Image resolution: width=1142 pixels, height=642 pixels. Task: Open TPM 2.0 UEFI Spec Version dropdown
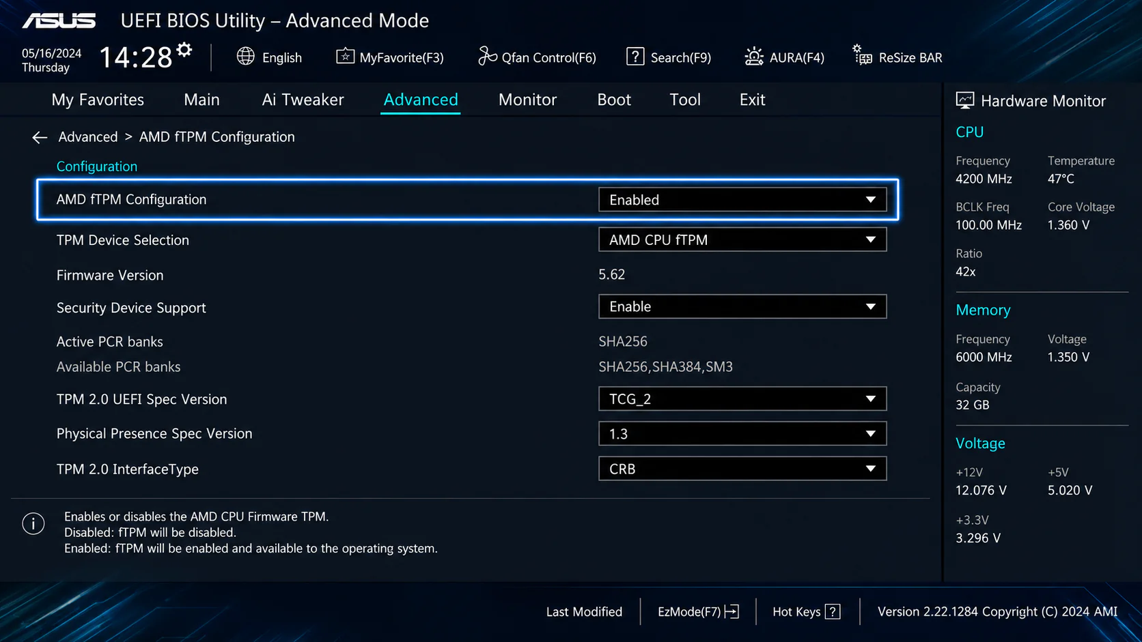click(742, 399)
